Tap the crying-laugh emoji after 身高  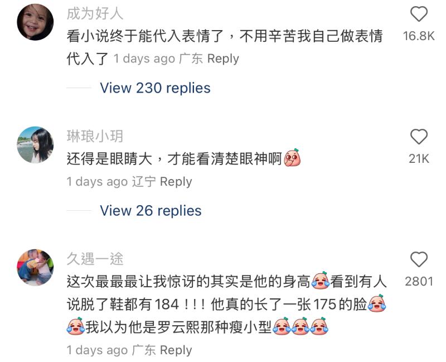click(x=321, y=281)
